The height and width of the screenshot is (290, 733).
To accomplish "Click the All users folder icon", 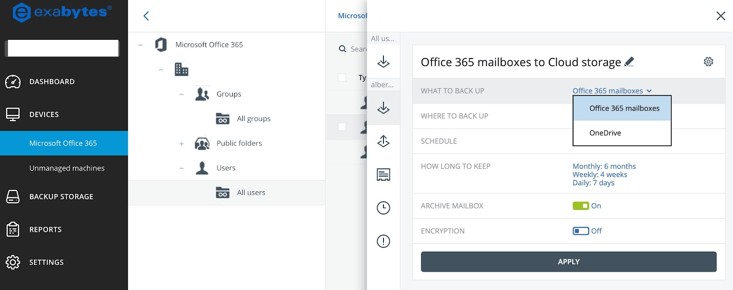I will [223, 193].
